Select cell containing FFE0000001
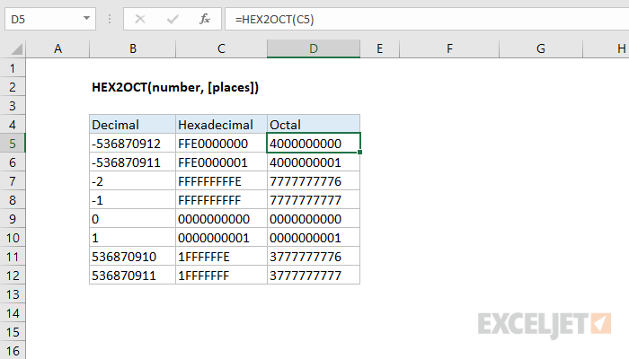 (221, 162)
